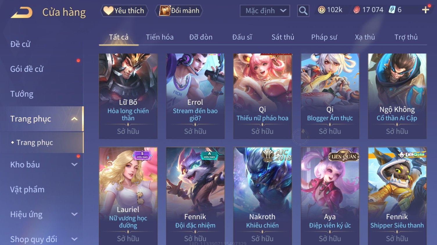Open Đổi mảnh fragment exchange chest

point(179,11)
